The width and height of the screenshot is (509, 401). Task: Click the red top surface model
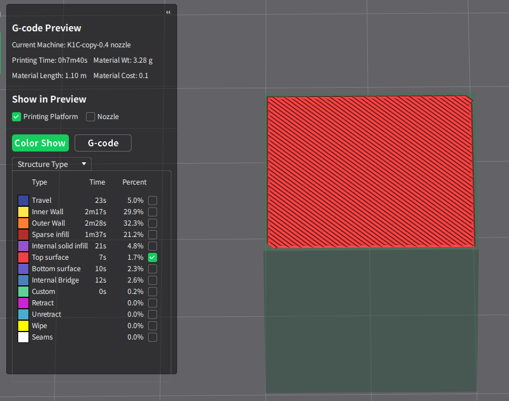(x=370, y=171)
